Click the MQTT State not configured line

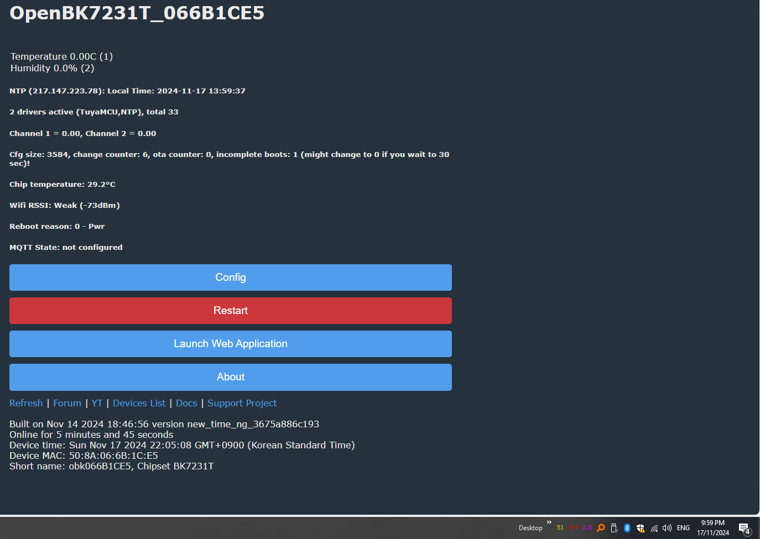click(x=66, y=247)
